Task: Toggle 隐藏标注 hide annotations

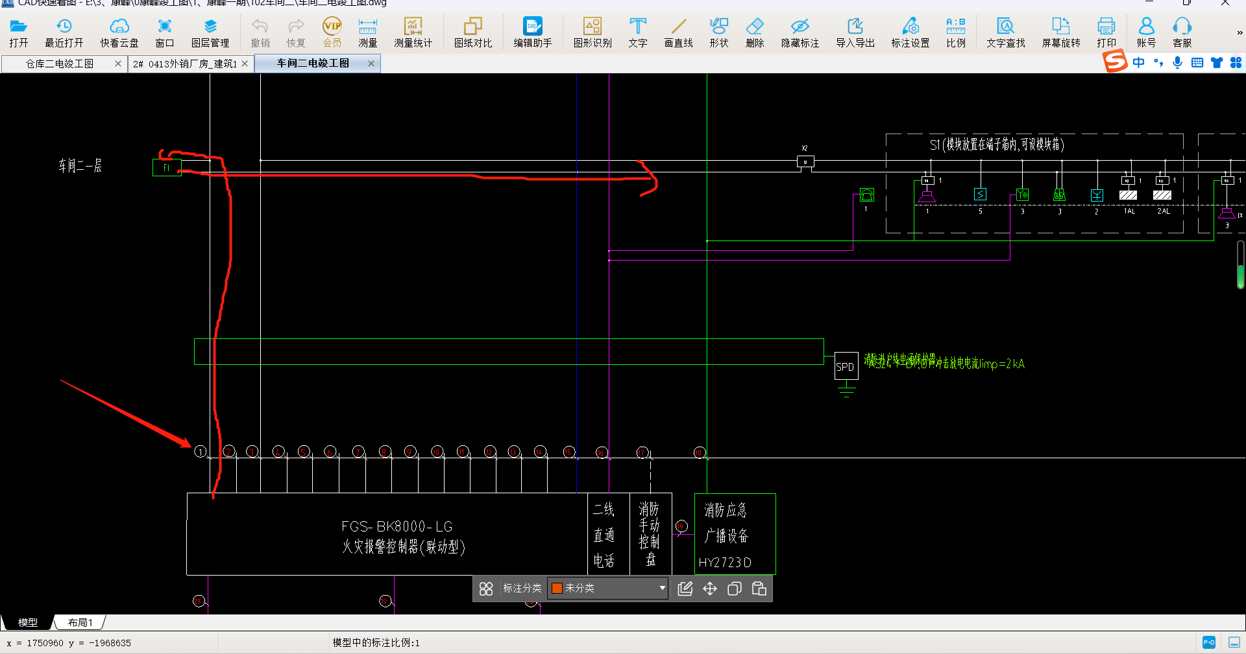Action: pos(800,32)
